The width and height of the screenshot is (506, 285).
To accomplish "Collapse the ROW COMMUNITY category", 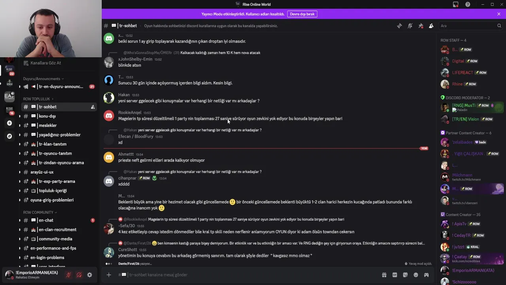I will click(40, 213).
